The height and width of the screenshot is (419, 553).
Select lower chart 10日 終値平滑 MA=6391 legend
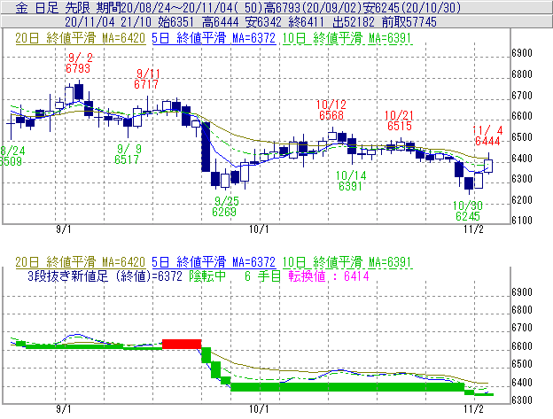tap(347, 262)
